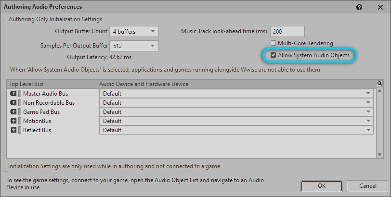
Task: Enable Multi-Core Rendering checkbox
Action: click(x=274, y=43)
